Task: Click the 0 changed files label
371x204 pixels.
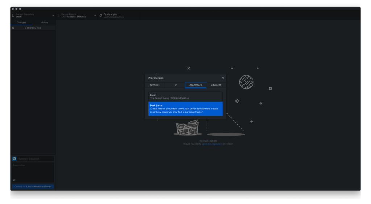Action: (33, 28)
